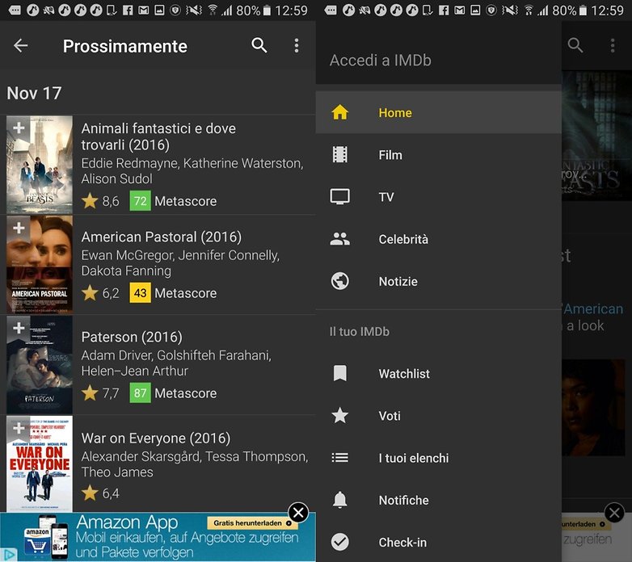The image size is (632, 562).
Task: Click the 87 Metascore badge
Action: 140,392
